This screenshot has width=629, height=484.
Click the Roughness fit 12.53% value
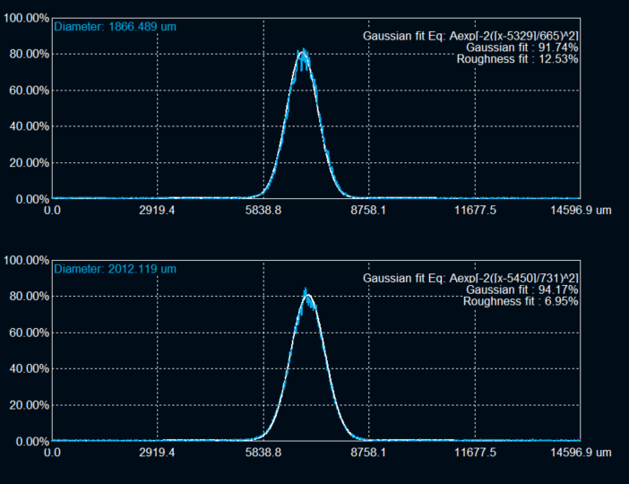coord(517,59)
